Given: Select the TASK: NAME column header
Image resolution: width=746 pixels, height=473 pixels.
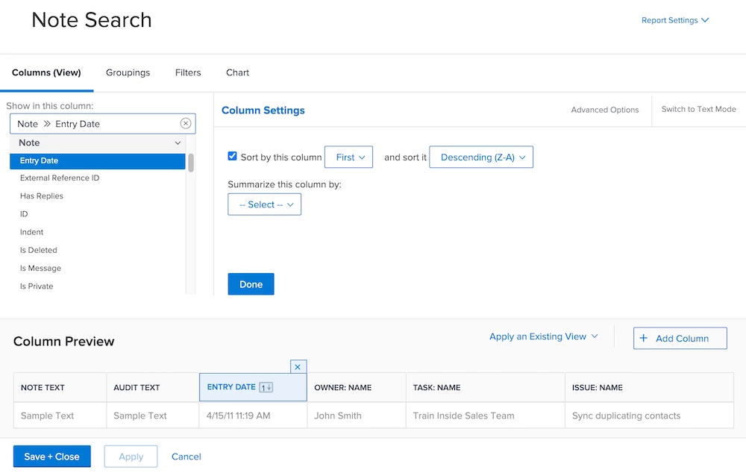Looking at the screenshot, I should coord(486,387).
